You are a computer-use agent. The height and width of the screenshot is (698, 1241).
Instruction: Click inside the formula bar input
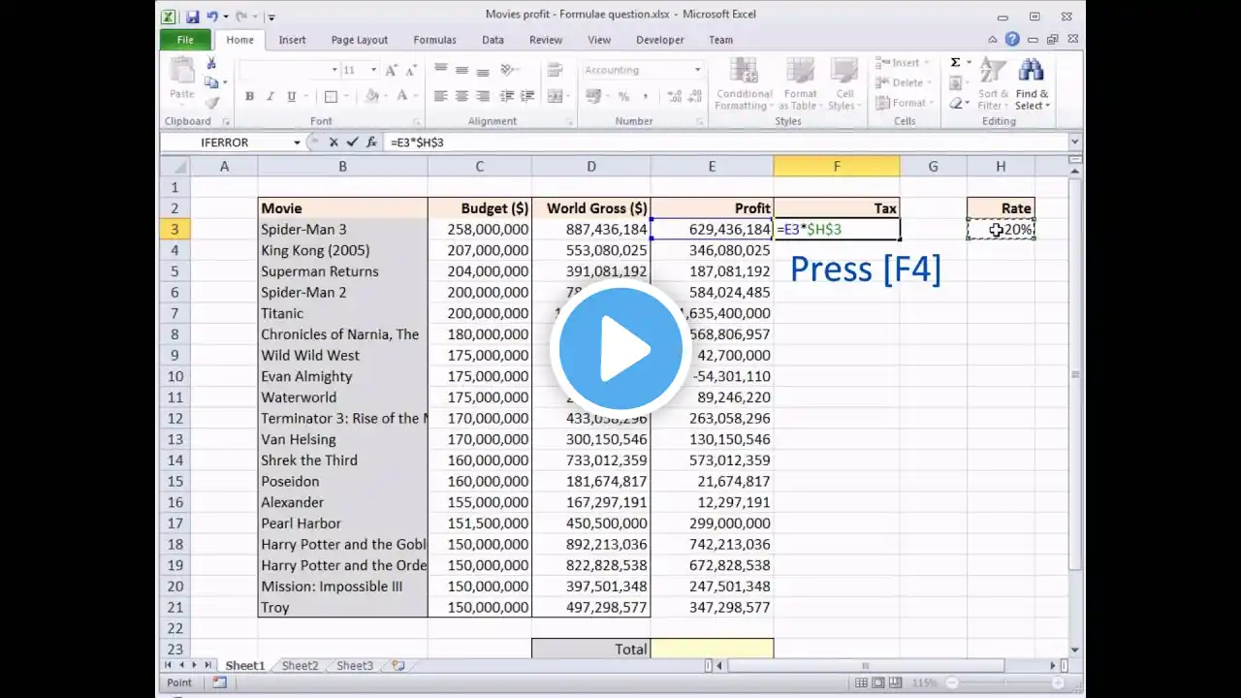(x=725, y=143)
